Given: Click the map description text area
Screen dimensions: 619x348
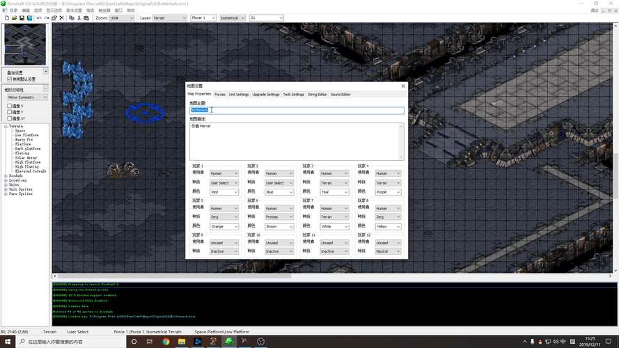Looking at the screenshot, I should tap(297, 141).
